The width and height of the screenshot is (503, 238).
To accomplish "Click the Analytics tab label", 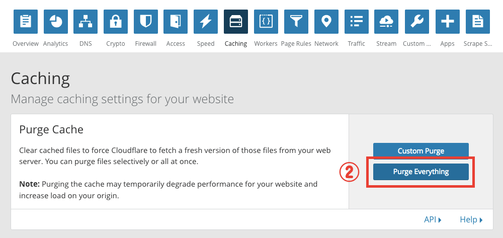I will click(x=55, y=44).
